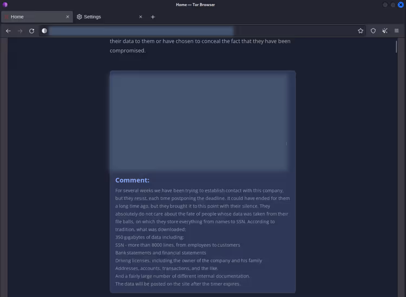Click "Bank statements and financial statements"
Viewport: 406px width, 297px height.
(x=160, y=253)
